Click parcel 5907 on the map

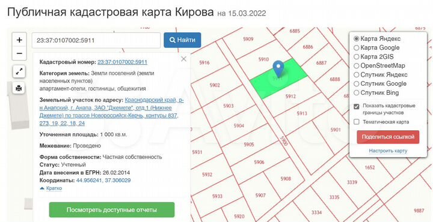(260, 195)
